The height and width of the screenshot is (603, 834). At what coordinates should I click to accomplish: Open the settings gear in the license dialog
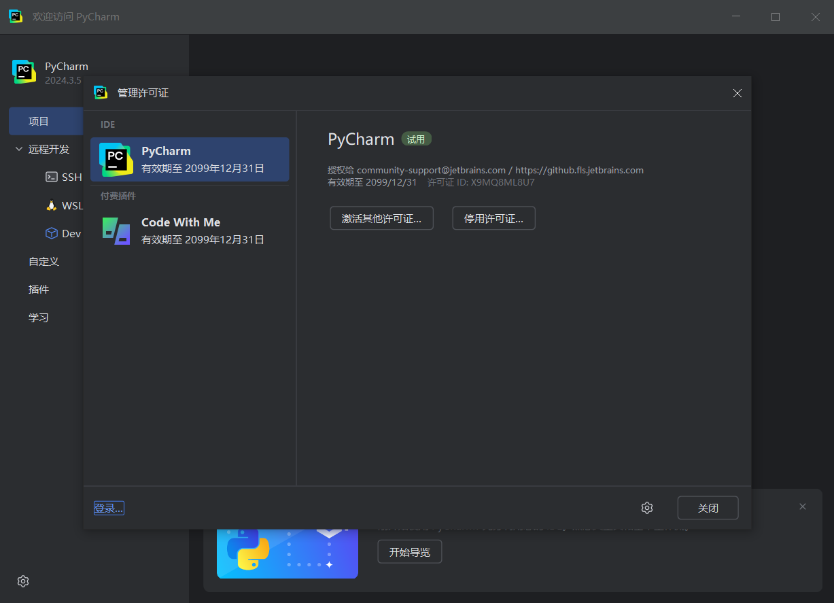coord(647,508)
